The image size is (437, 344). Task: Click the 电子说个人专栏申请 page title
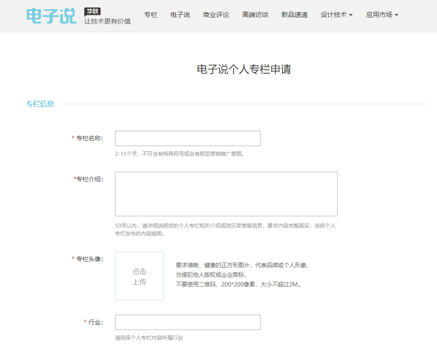coord(244,69)
